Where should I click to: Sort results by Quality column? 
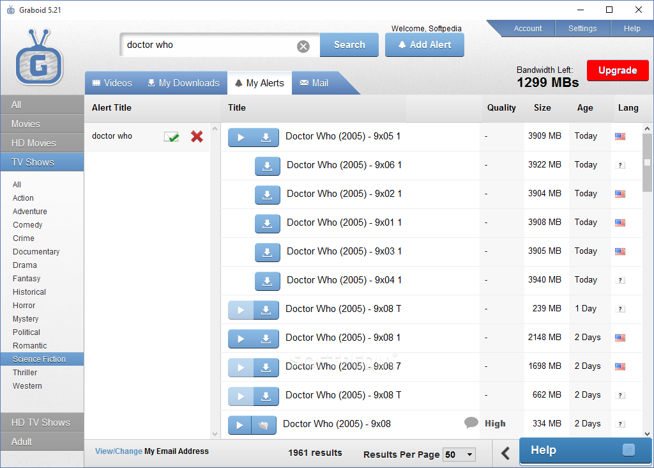[501, 107]
